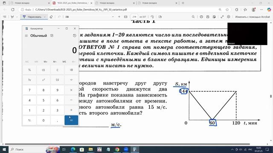
Task: Refresh the browser page
Action: [x=13, y=10]
